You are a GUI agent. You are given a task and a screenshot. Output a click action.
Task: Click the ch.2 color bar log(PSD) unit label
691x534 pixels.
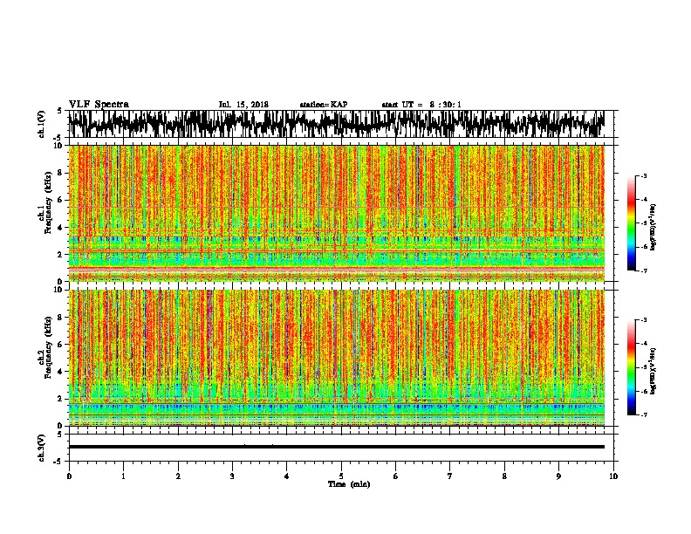coord(653,371)
